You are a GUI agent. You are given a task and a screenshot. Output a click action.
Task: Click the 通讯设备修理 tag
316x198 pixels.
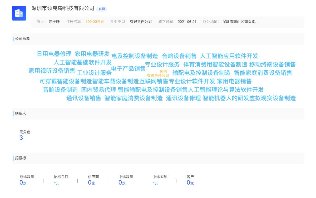tap(183, 98)
